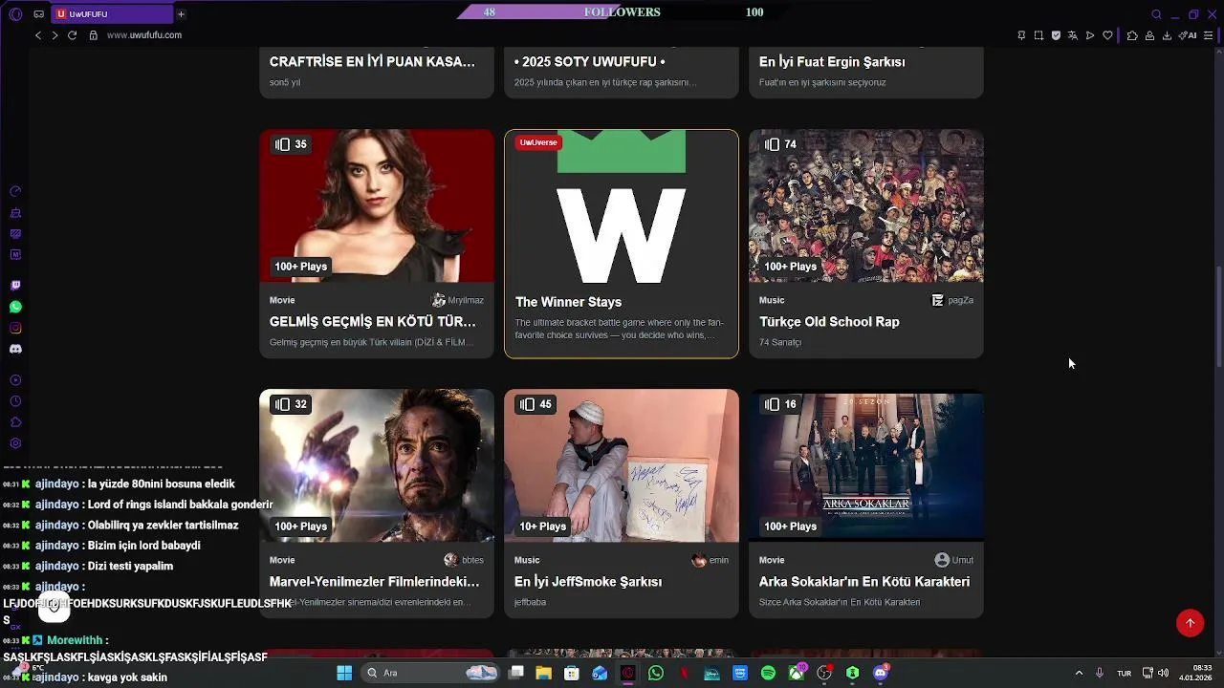Open Arka Sokaklar'ın En Kötü Karakteri title

864,582
